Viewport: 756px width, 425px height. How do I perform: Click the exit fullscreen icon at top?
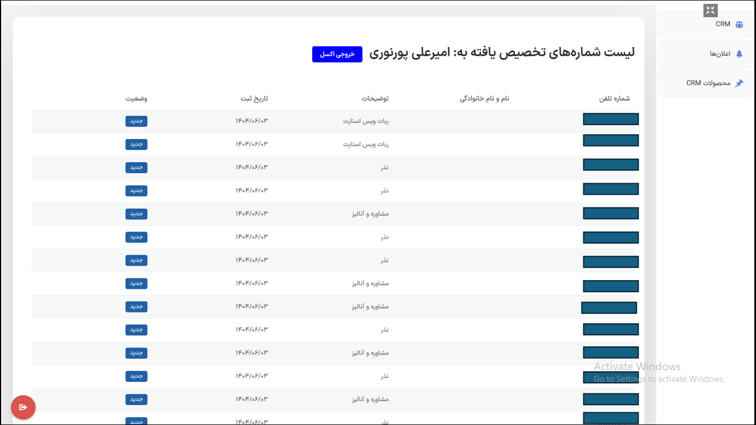click(x=711, y=10)
